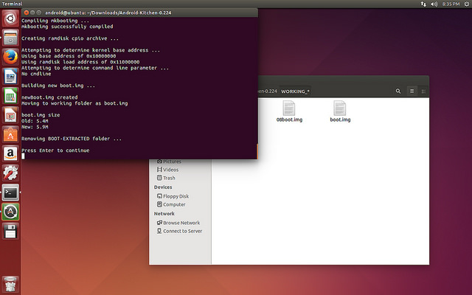
Task: Open the clock showing 8:35 PM
Action: point(451,4)
